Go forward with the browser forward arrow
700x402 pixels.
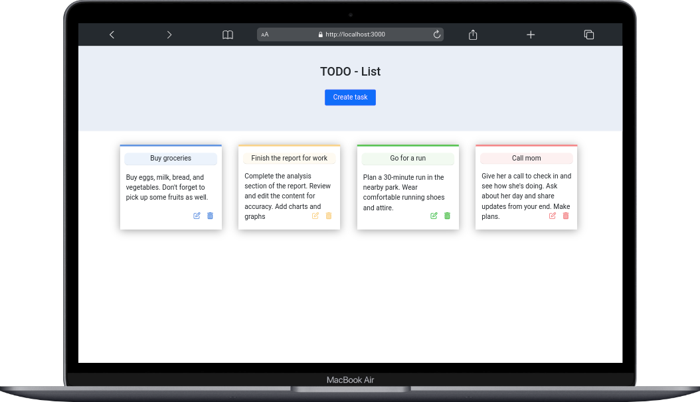[169, 34]
